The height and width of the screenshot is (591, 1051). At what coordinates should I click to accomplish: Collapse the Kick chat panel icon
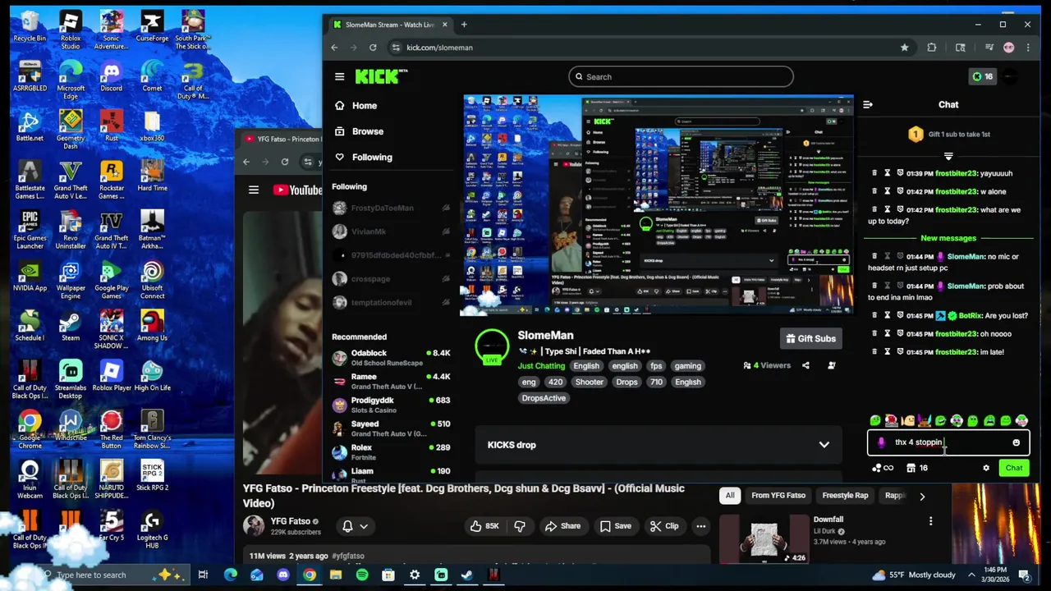[868, 104]
